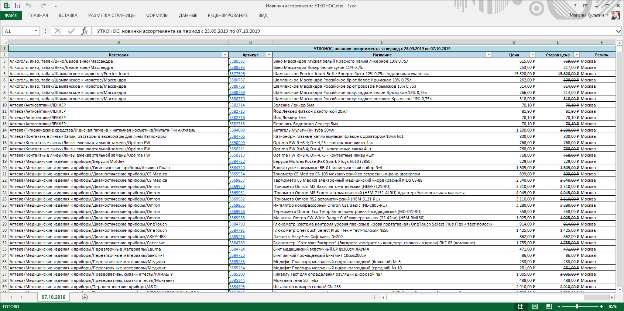
Task: Open the ФОРМУЛЫ ribbon tab
Action: [x=157, y=15]
